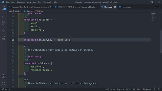The image size is (162, 91).
Task: Open the View menu
Action: [x=29, y=2]
